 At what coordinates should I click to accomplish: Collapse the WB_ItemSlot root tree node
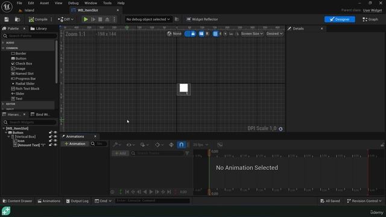(4, 128)
